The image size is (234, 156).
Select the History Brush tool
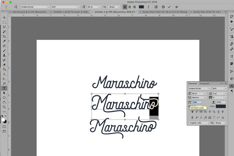[4, 60]
